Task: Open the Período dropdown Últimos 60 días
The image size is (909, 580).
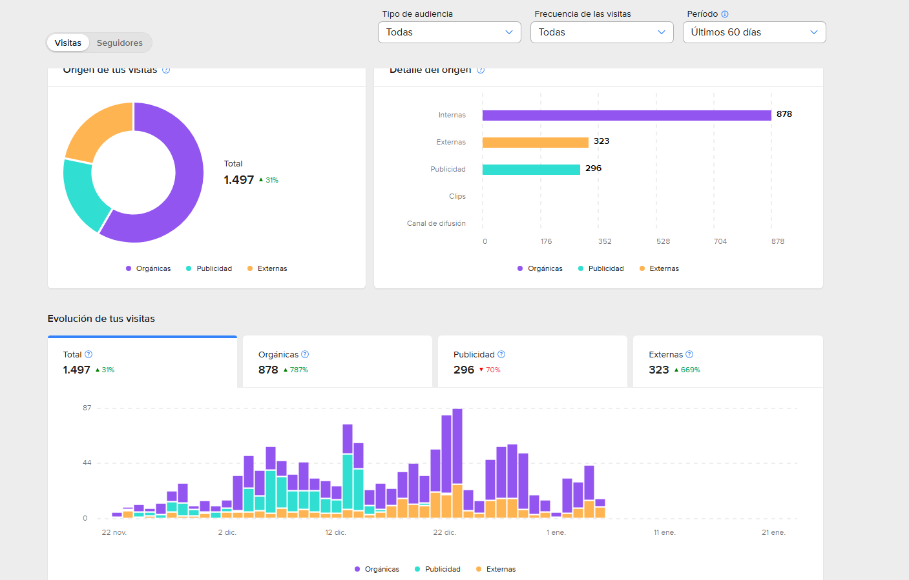Action: point(754,32)
